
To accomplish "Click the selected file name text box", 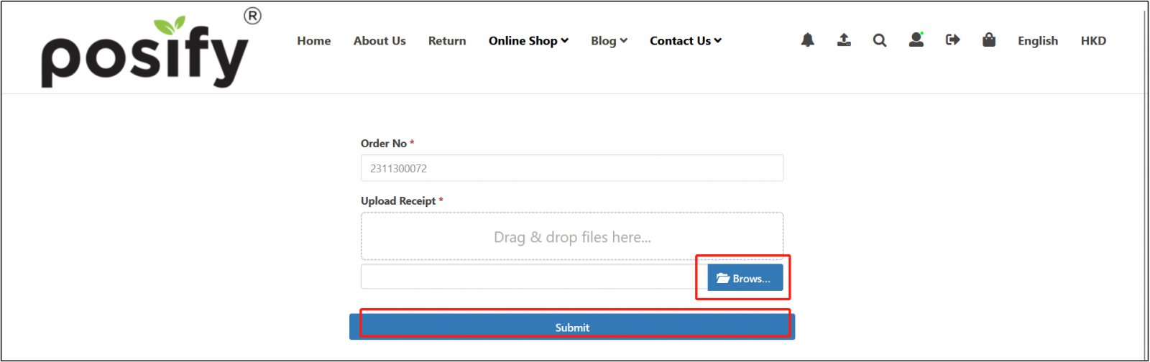I will point(534,277).
